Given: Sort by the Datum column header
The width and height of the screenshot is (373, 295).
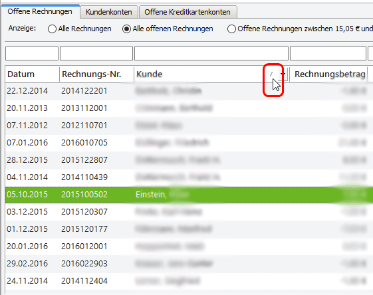Looking at the screenshot, I should (32, 74).
